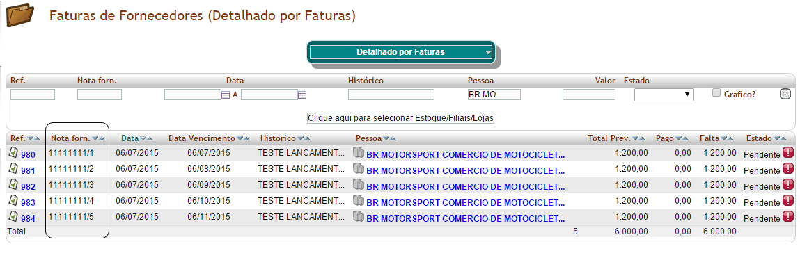800x269 pixels.
Task: Click the red pending alert icon on row 981
Action: (x=787, y=152)
